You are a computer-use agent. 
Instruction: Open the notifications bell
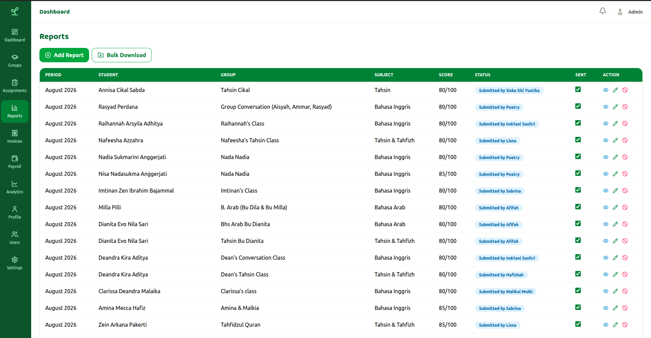tap(603, 11)
